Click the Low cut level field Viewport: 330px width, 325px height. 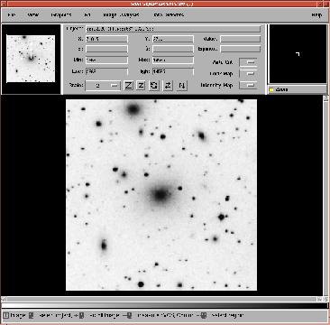click(x=106, y=71)
